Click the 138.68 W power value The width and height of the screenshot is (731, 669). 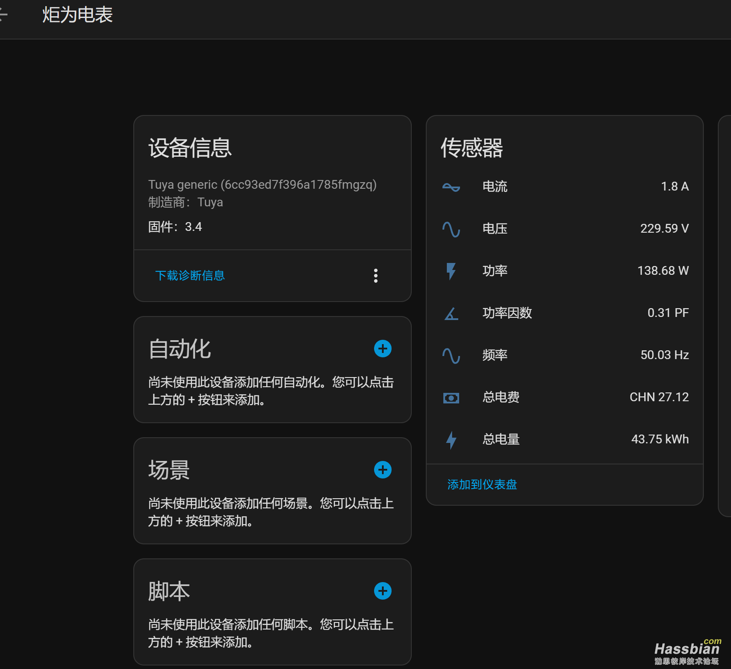click(663, 271)
